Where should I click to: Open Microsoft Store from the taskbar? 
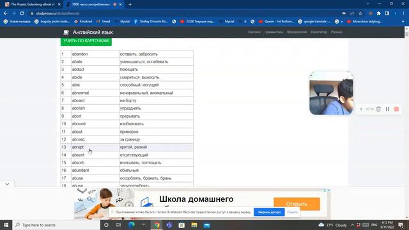[x=181, y=225]
